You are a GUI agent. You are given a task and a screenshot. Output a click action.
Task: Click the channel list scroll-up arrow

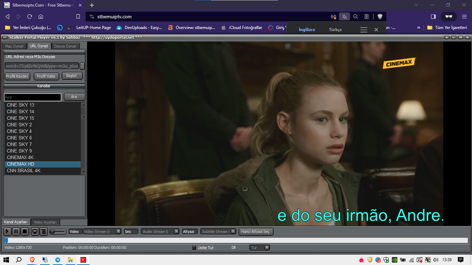[x=83, y=105]
